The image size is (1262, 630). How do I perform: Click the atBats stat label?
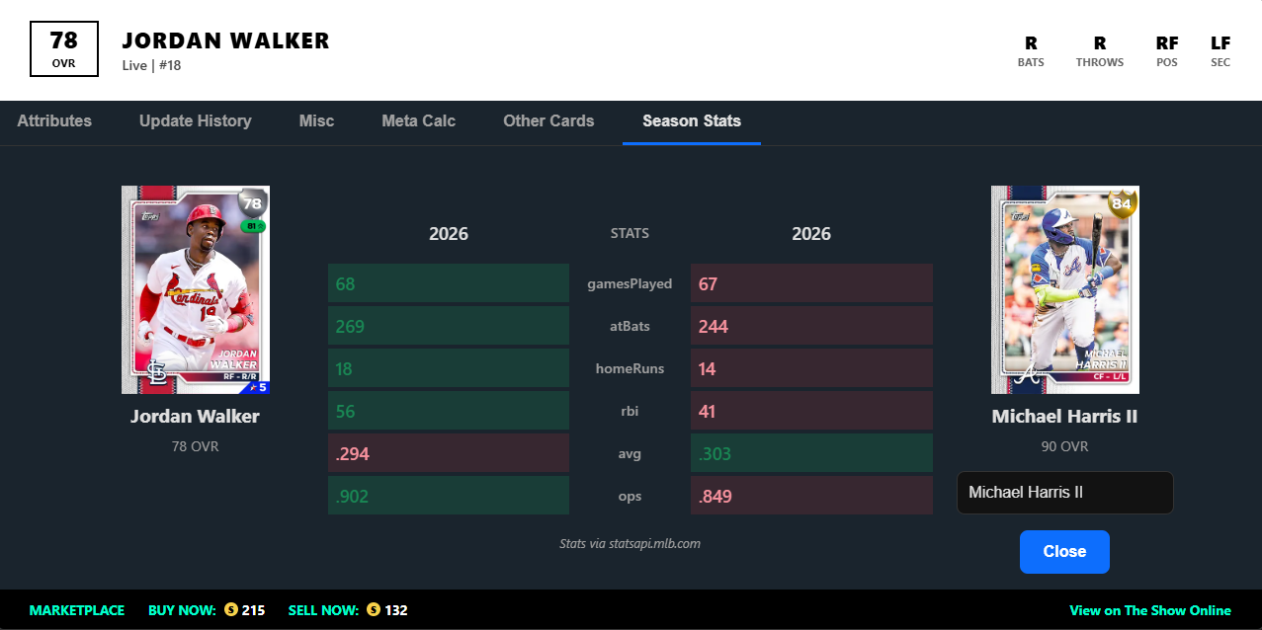click(x=630, y=326)
